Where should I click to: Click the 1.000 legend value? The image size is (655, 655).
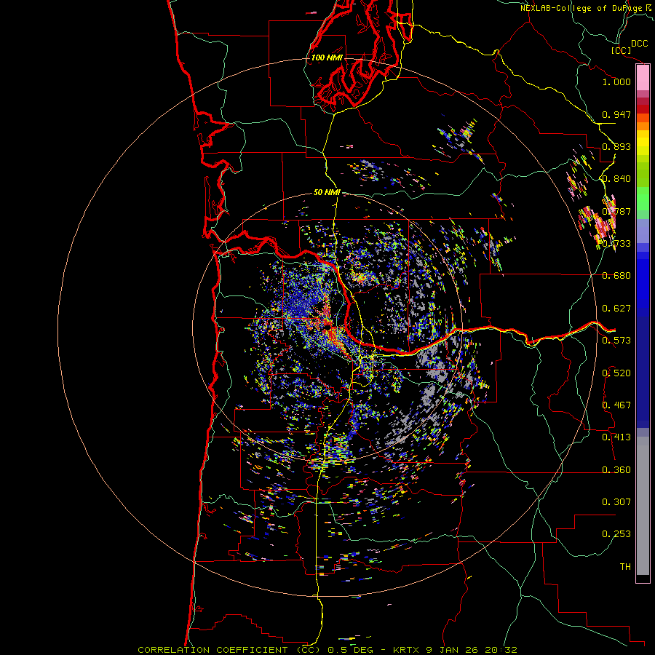coord(616,82)
